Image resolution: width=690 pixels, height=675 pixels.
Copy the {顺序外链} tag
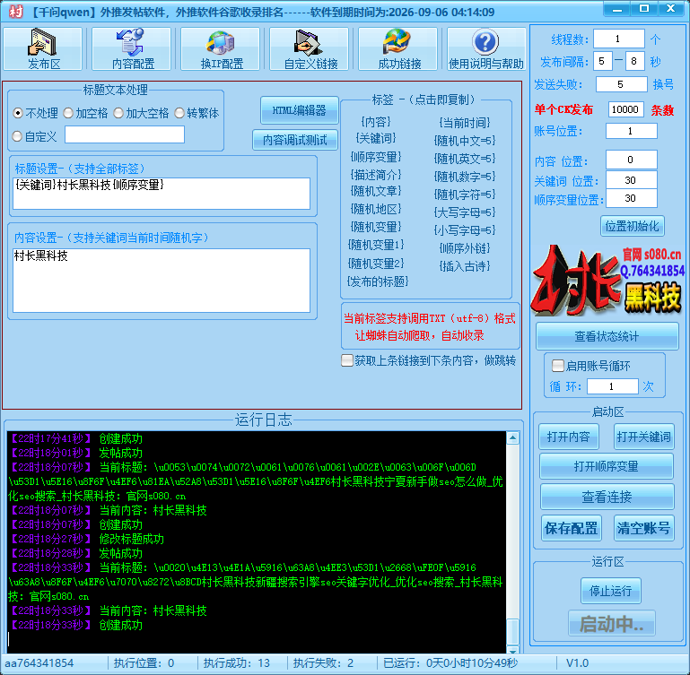(464, 248)
